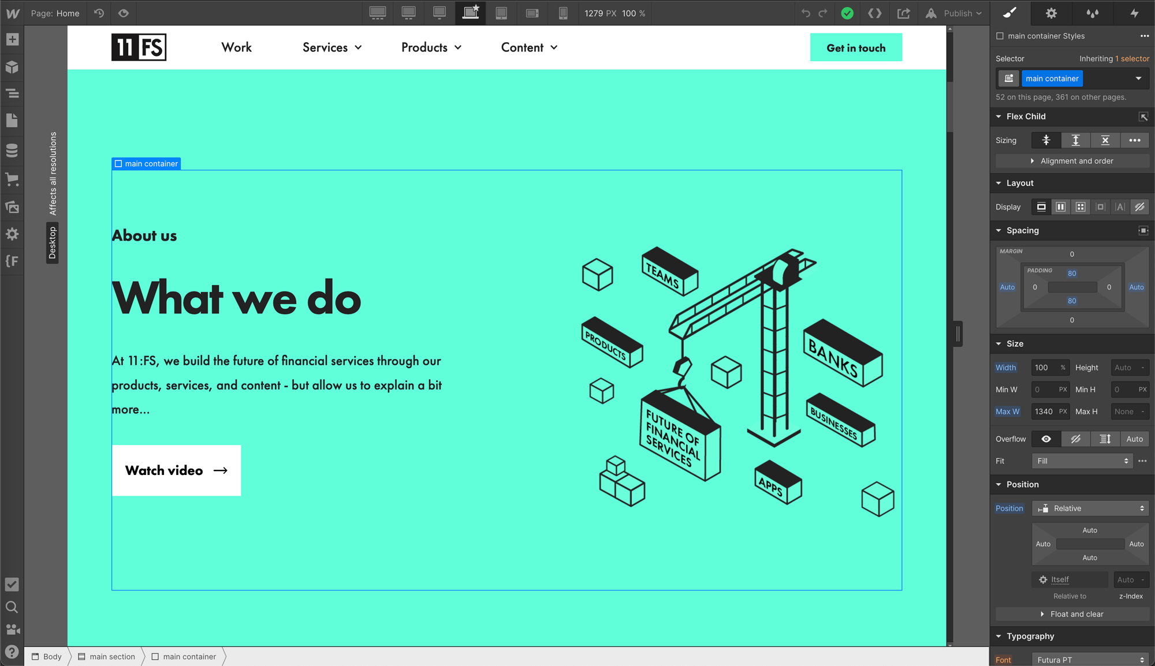Click the Watch video button
Image resolution: width=1155 pixels, height=666 pixels.
pos(176,470)
